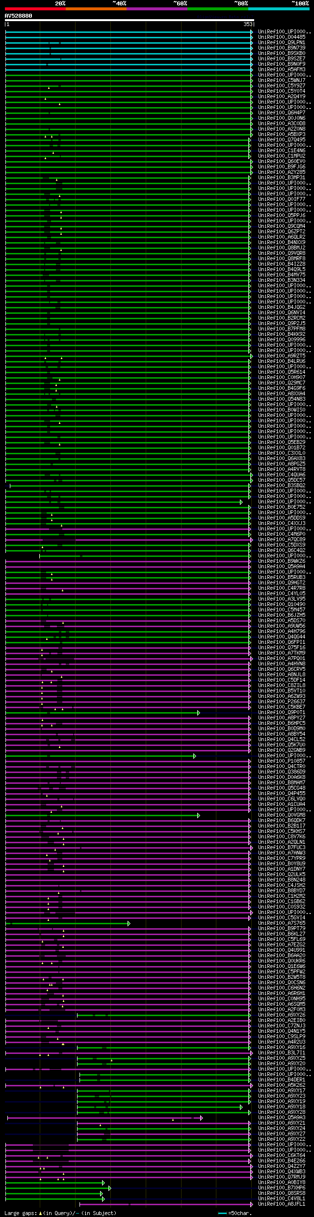This screenshot has height=1217, width=314.
Task: Select hit label UniRef100_C5Y9Z7
Action: click(282, 86)
